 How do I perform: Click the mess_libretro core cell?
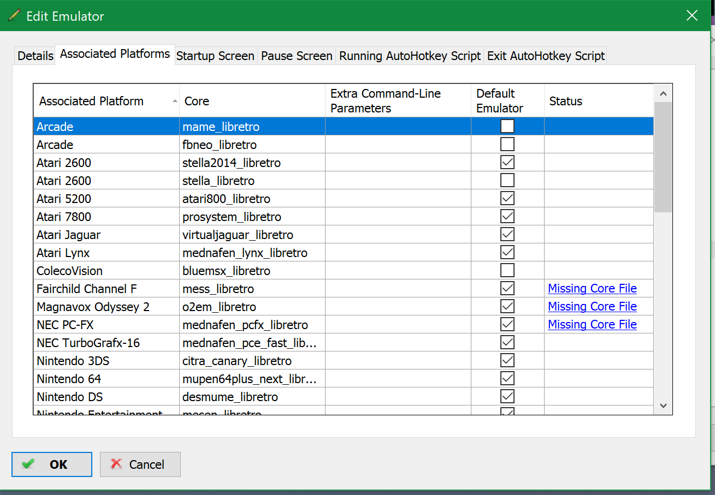252,289
